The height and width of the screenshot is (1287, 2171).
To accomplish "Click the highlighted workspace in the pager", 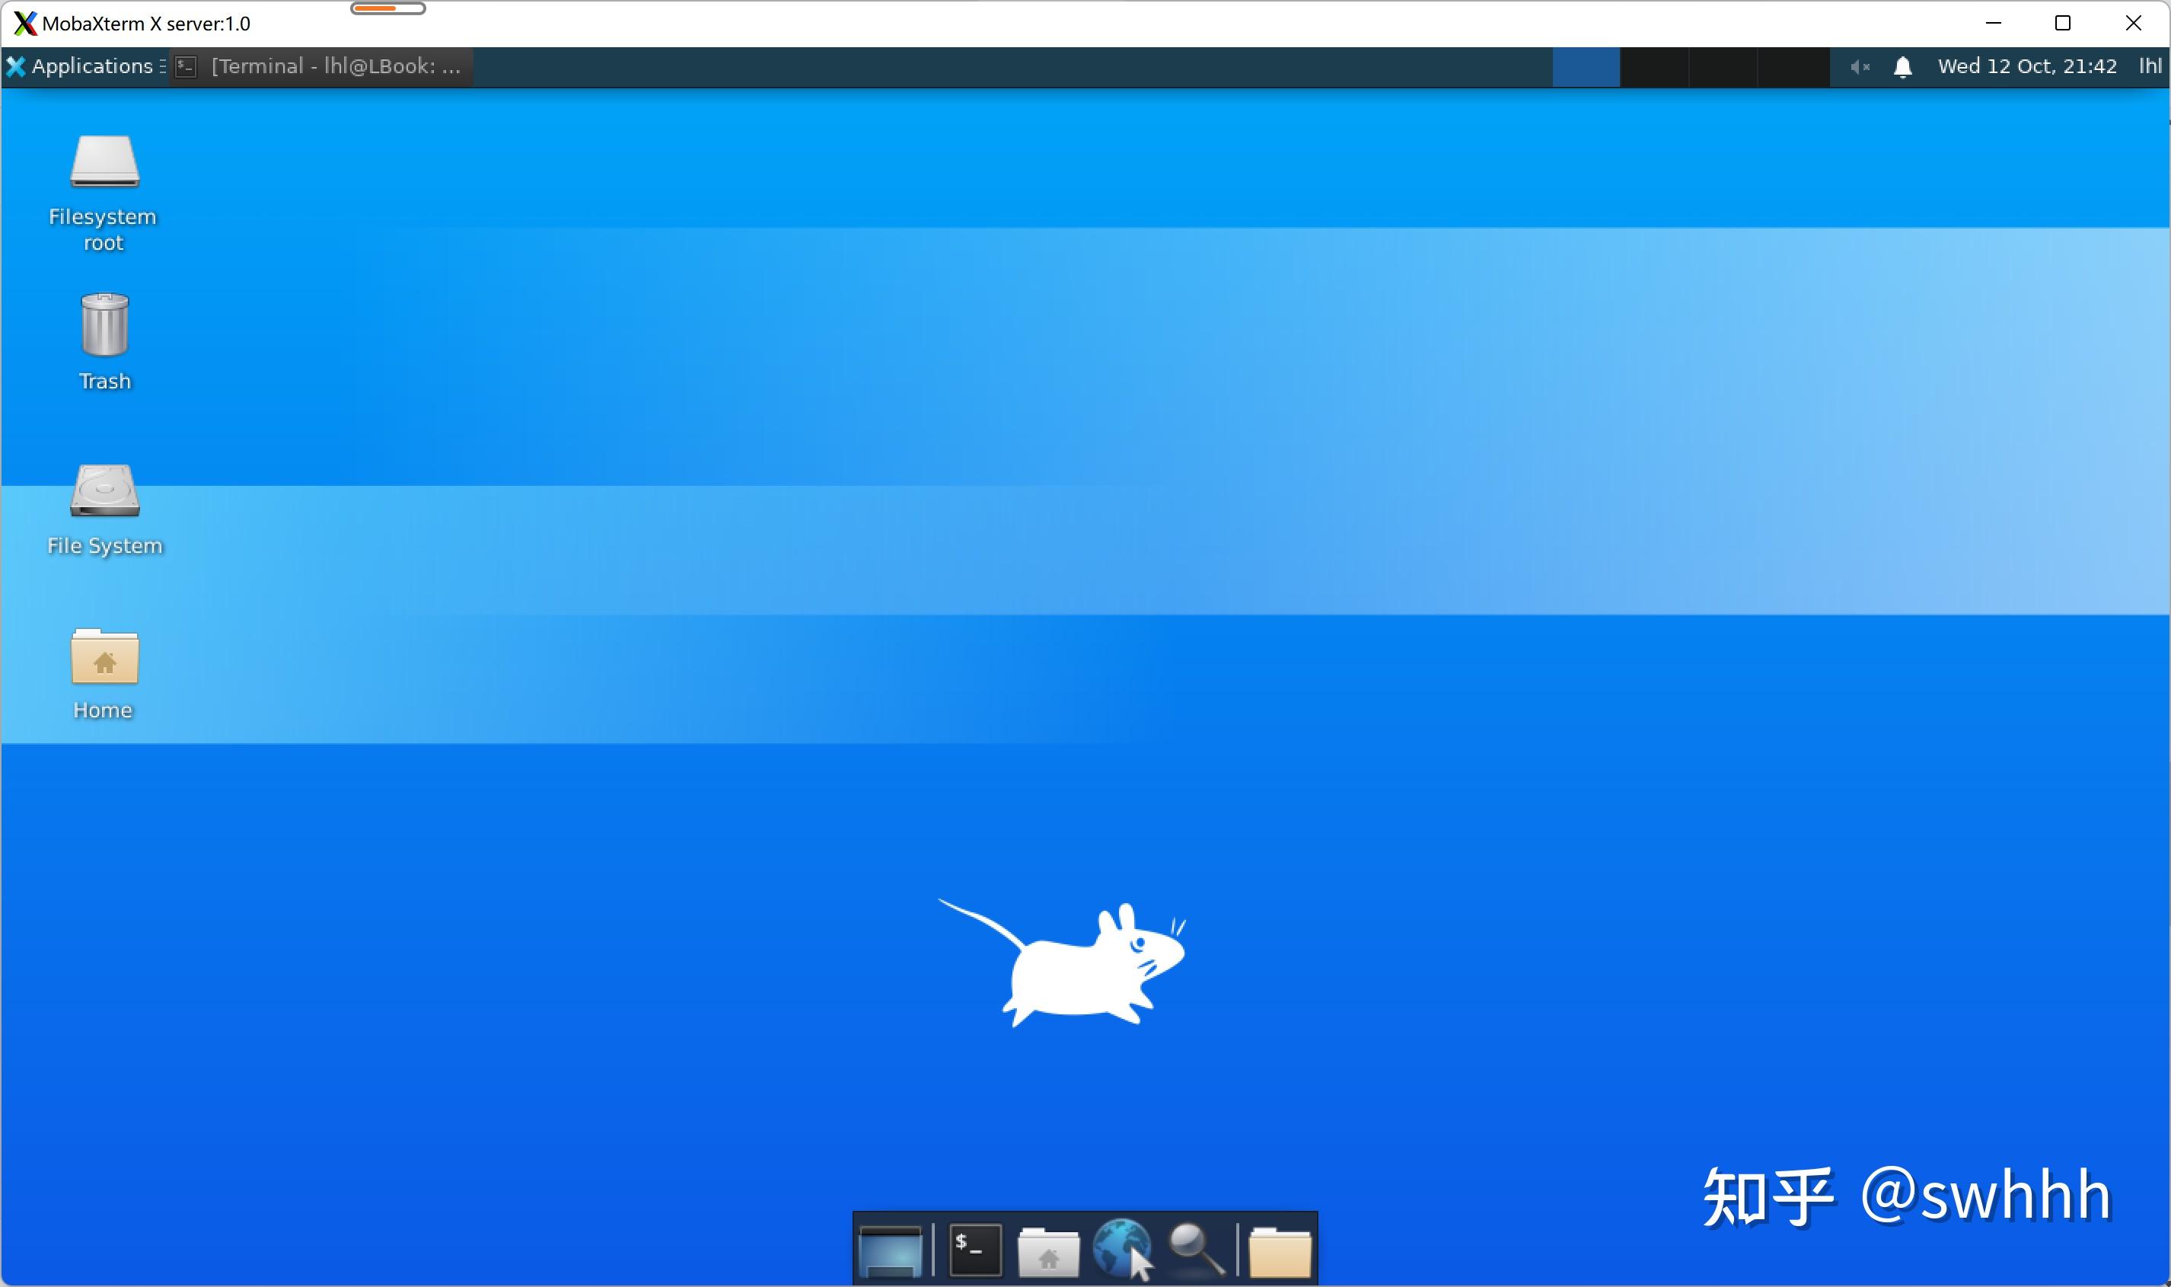I will click(1586, 66).
